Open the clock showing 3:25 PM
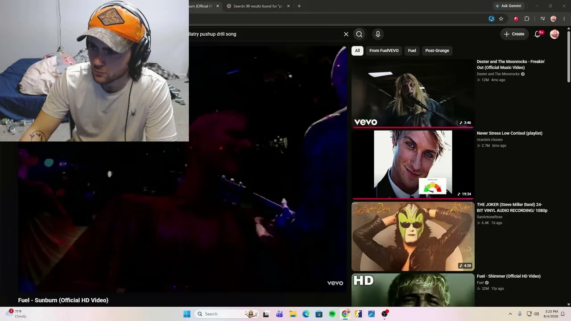 pos(551,314)
